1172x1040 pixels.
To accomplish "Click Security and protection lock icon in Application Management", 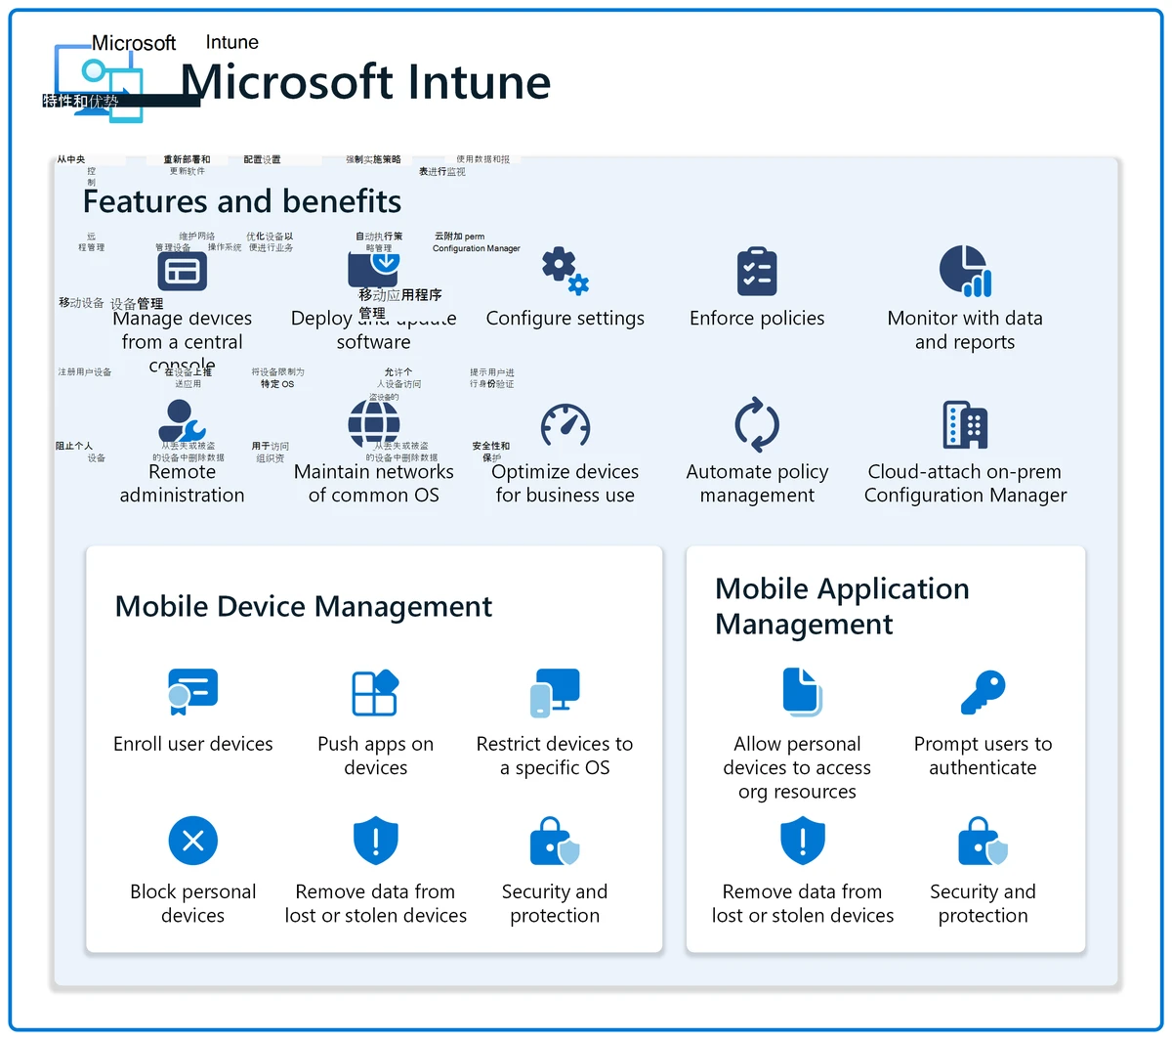I will pyautogui.click(x=983, y=841).
